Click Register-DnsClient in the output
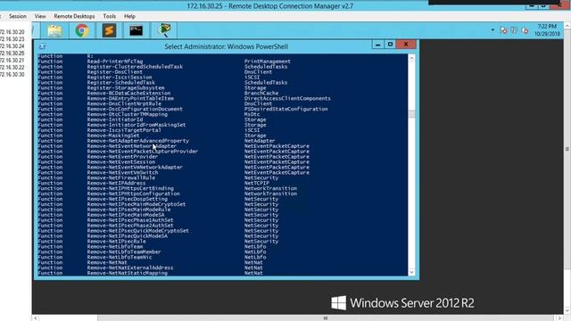The image size is (571, 321). click(x=115, y=72)
